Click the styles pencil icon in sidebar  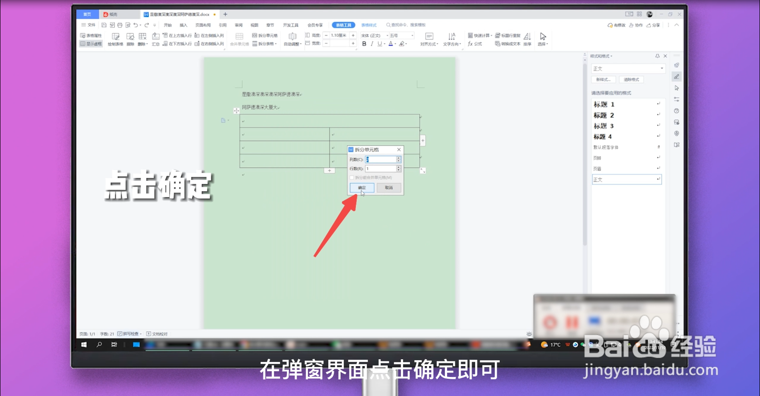click(677, 77)
